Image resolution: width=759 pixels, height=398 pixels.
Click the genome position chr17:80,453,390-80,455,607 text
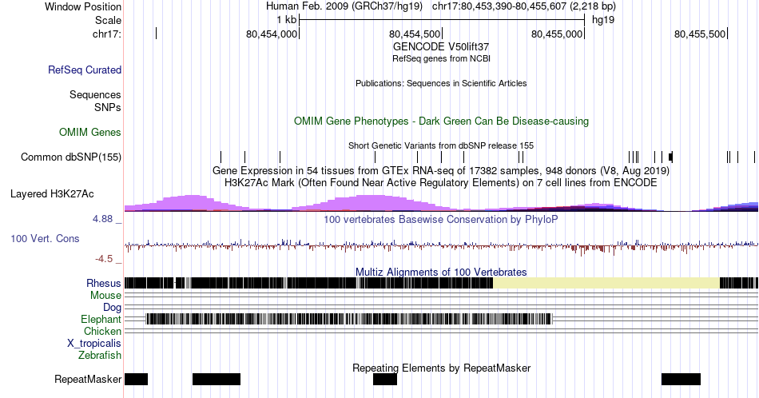(524, 6)
